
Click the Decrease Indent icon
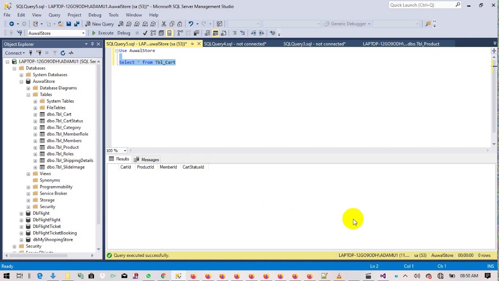(253, 33)
